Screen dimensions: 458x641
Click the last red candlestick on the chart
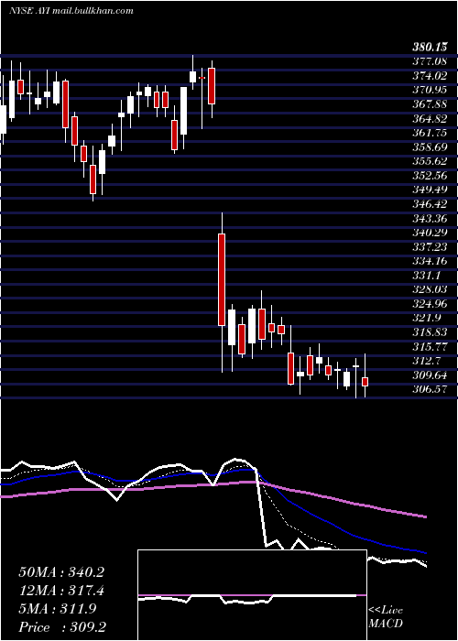point(365,382)
